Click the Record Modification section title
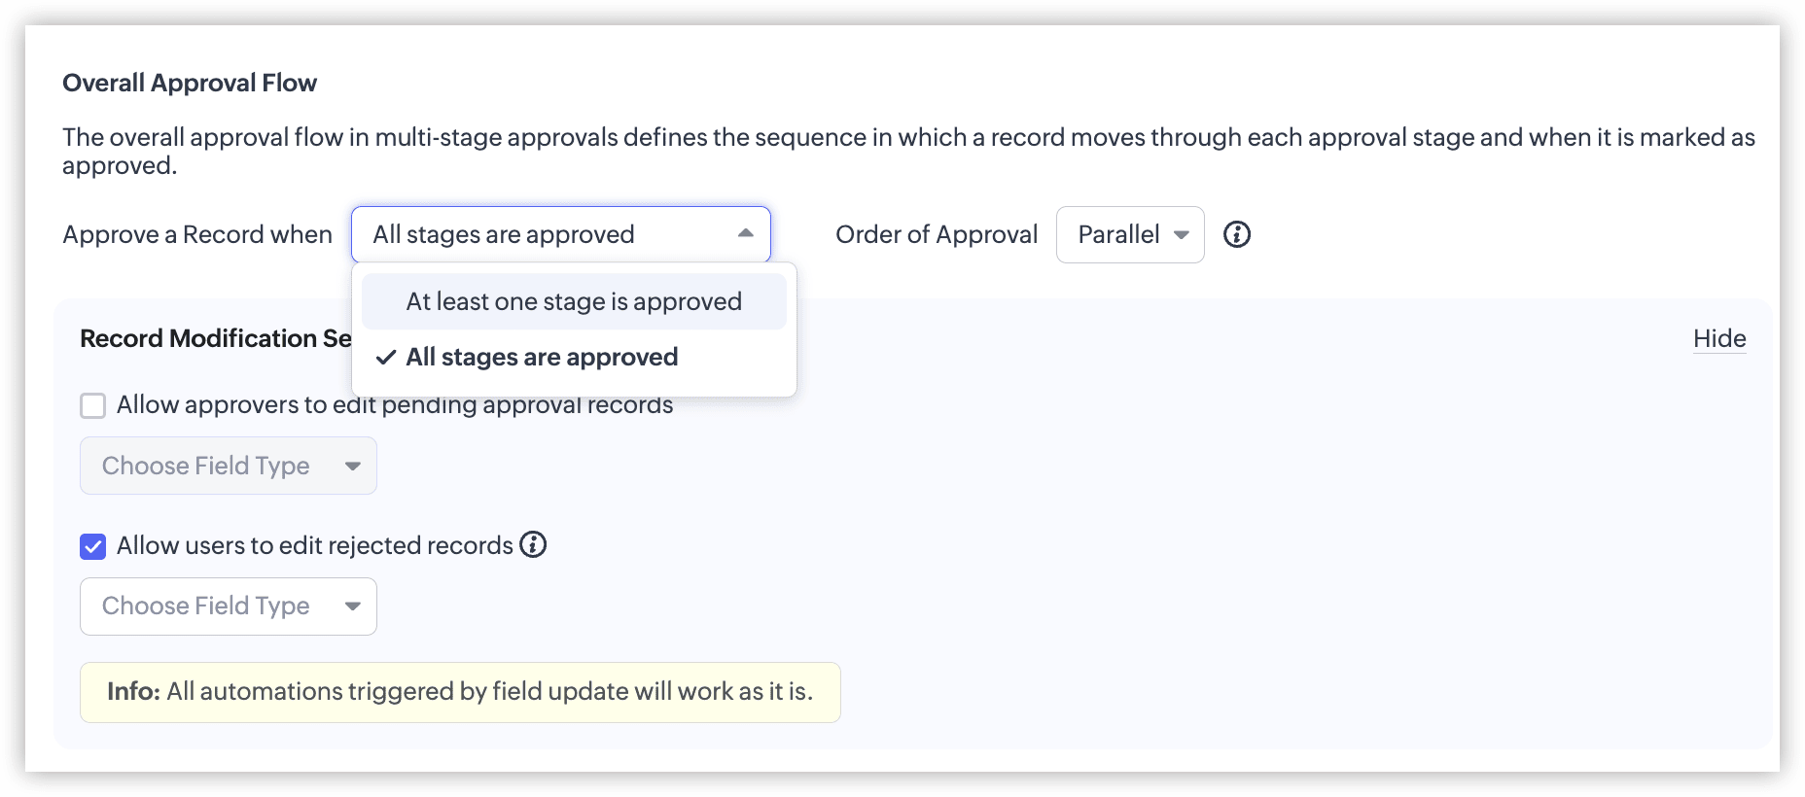The width and height of the screenshot is (1805, 797). [x=216, y=338]
